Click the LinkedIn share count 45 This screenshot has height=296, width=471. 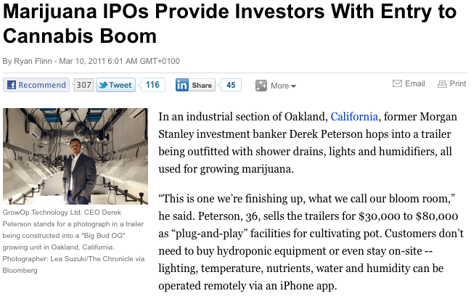pos(230,85)
